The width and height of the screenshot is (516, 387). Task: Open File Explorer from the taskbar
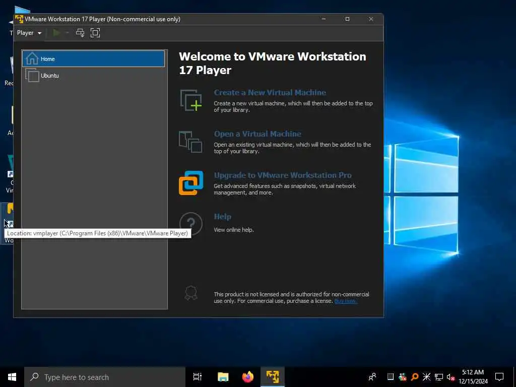223,377
